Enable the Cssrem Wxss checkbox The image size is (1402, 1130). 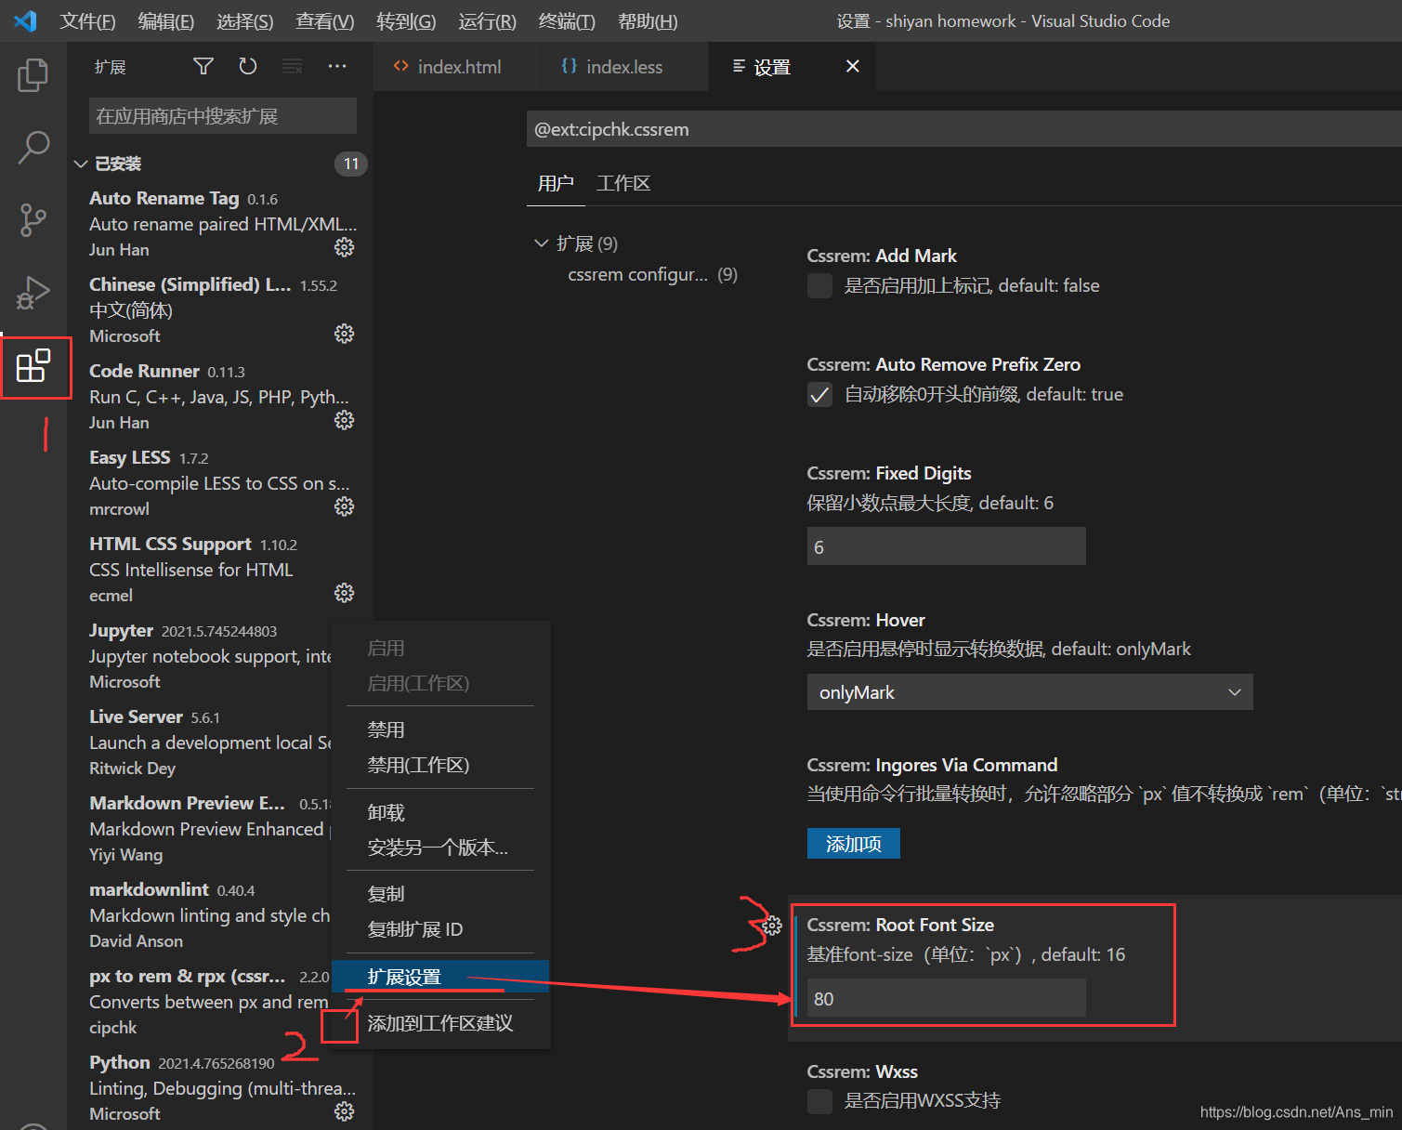[x=819, y=1101]
